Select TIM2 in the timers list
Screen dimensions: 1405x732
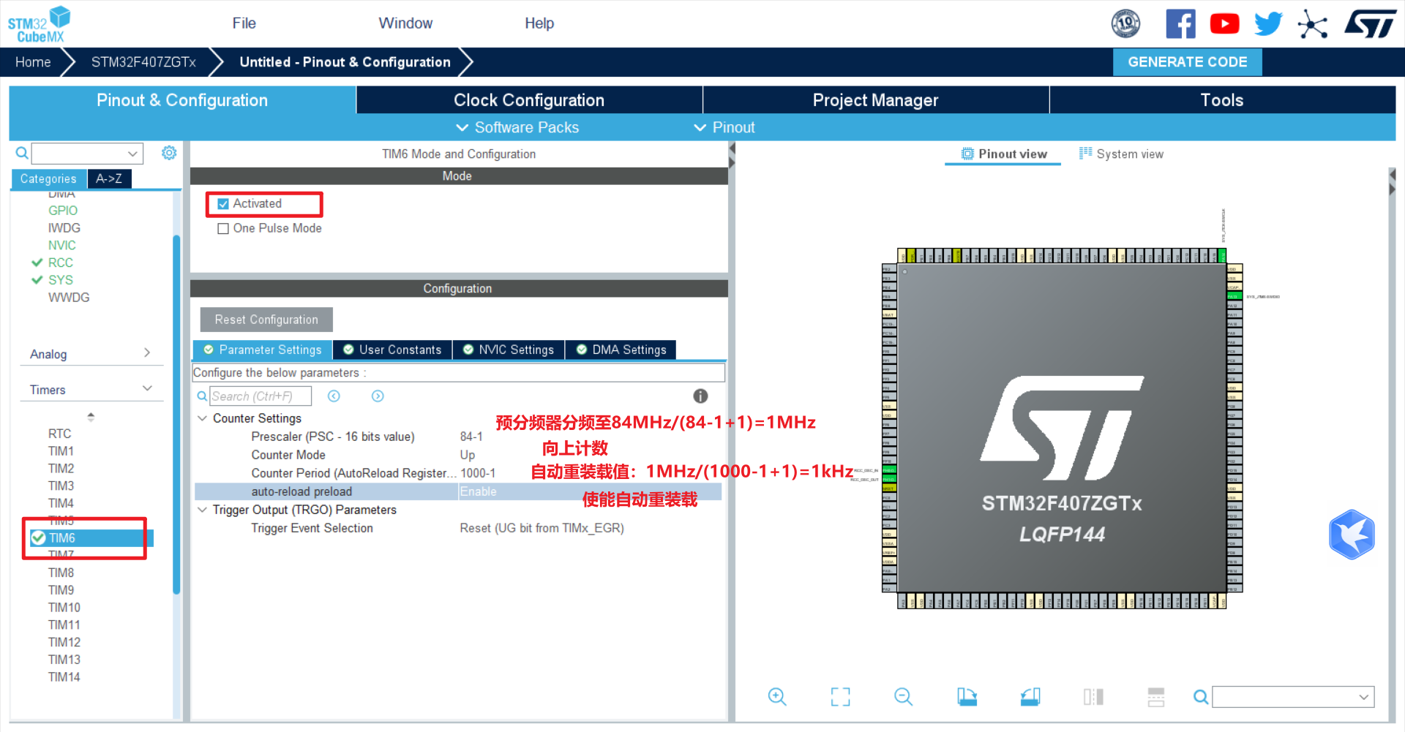(x=61, y=469)
